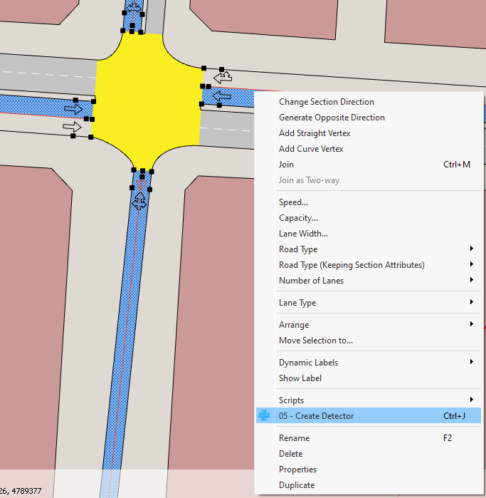Choose Change Section Direction
The image size is (486, 498).
(327, 102)
